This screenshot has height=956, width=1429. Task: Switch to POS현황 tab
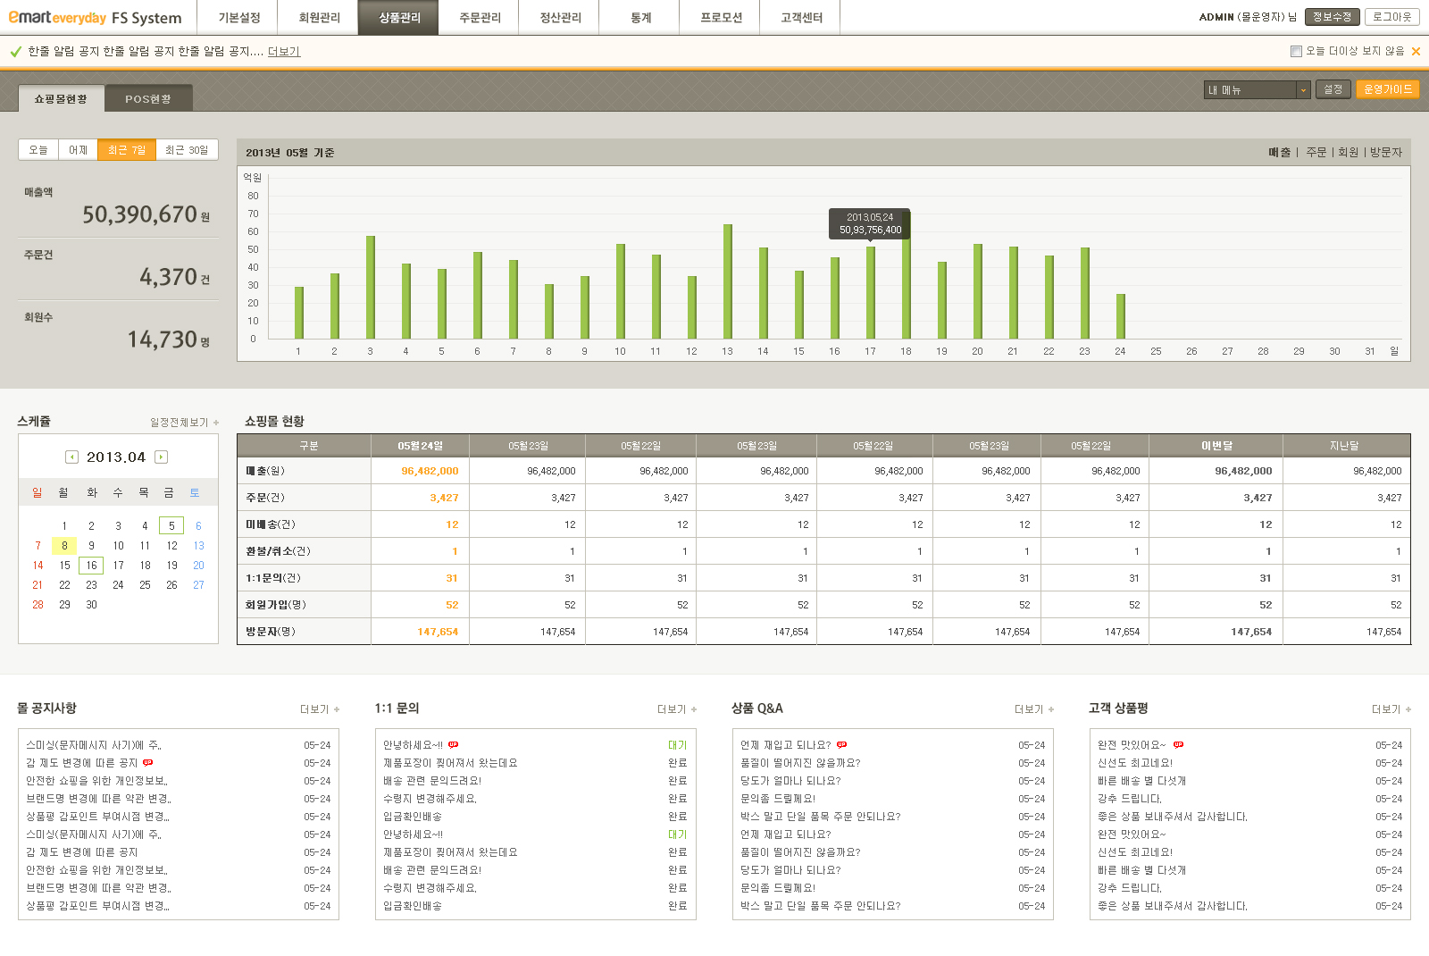click(148, 98)
